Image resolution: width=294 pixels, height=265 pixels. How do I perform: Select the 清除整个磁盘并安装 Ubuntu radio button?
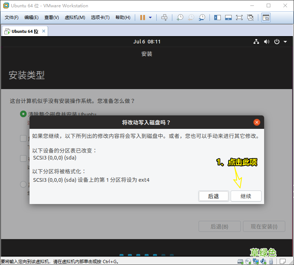pos(23,114)
